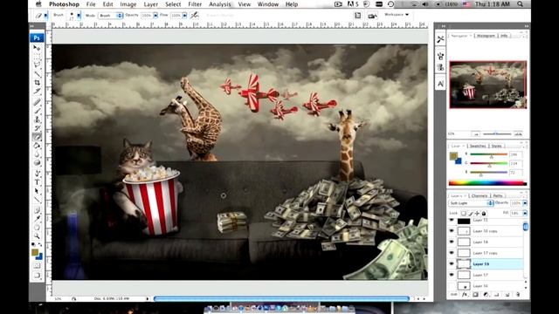Viewport: 559px width, 314px height.
Task: Open the layer Opacity slider arrow
Action: tap(525, 203)
